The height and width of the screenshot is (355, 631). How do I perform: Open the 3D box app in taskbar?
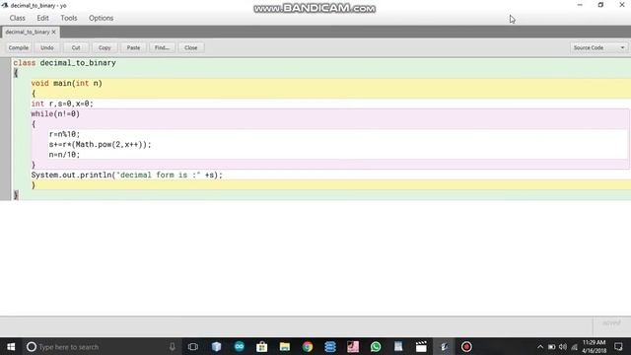click(217, 346)
